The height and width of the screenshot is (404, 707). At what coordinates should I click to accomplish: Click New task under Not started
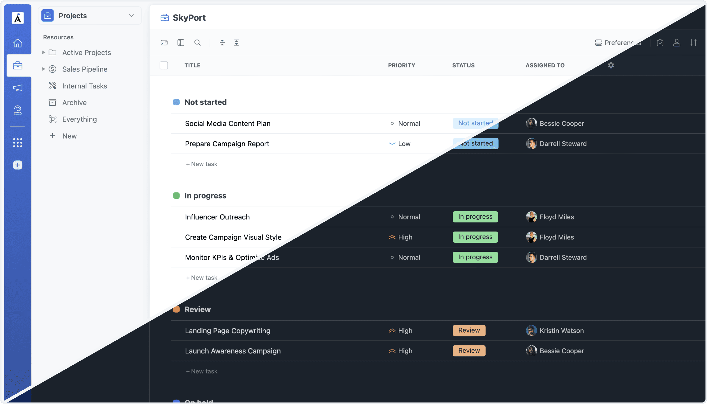[x=202, y=164]
